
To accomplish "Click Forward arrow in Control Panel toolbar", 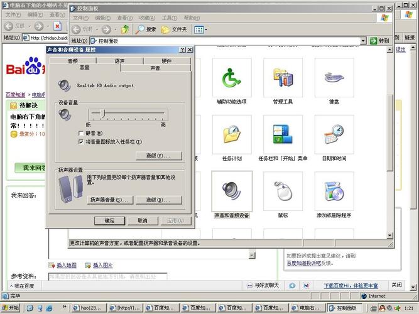I will (x=106, y=30).
